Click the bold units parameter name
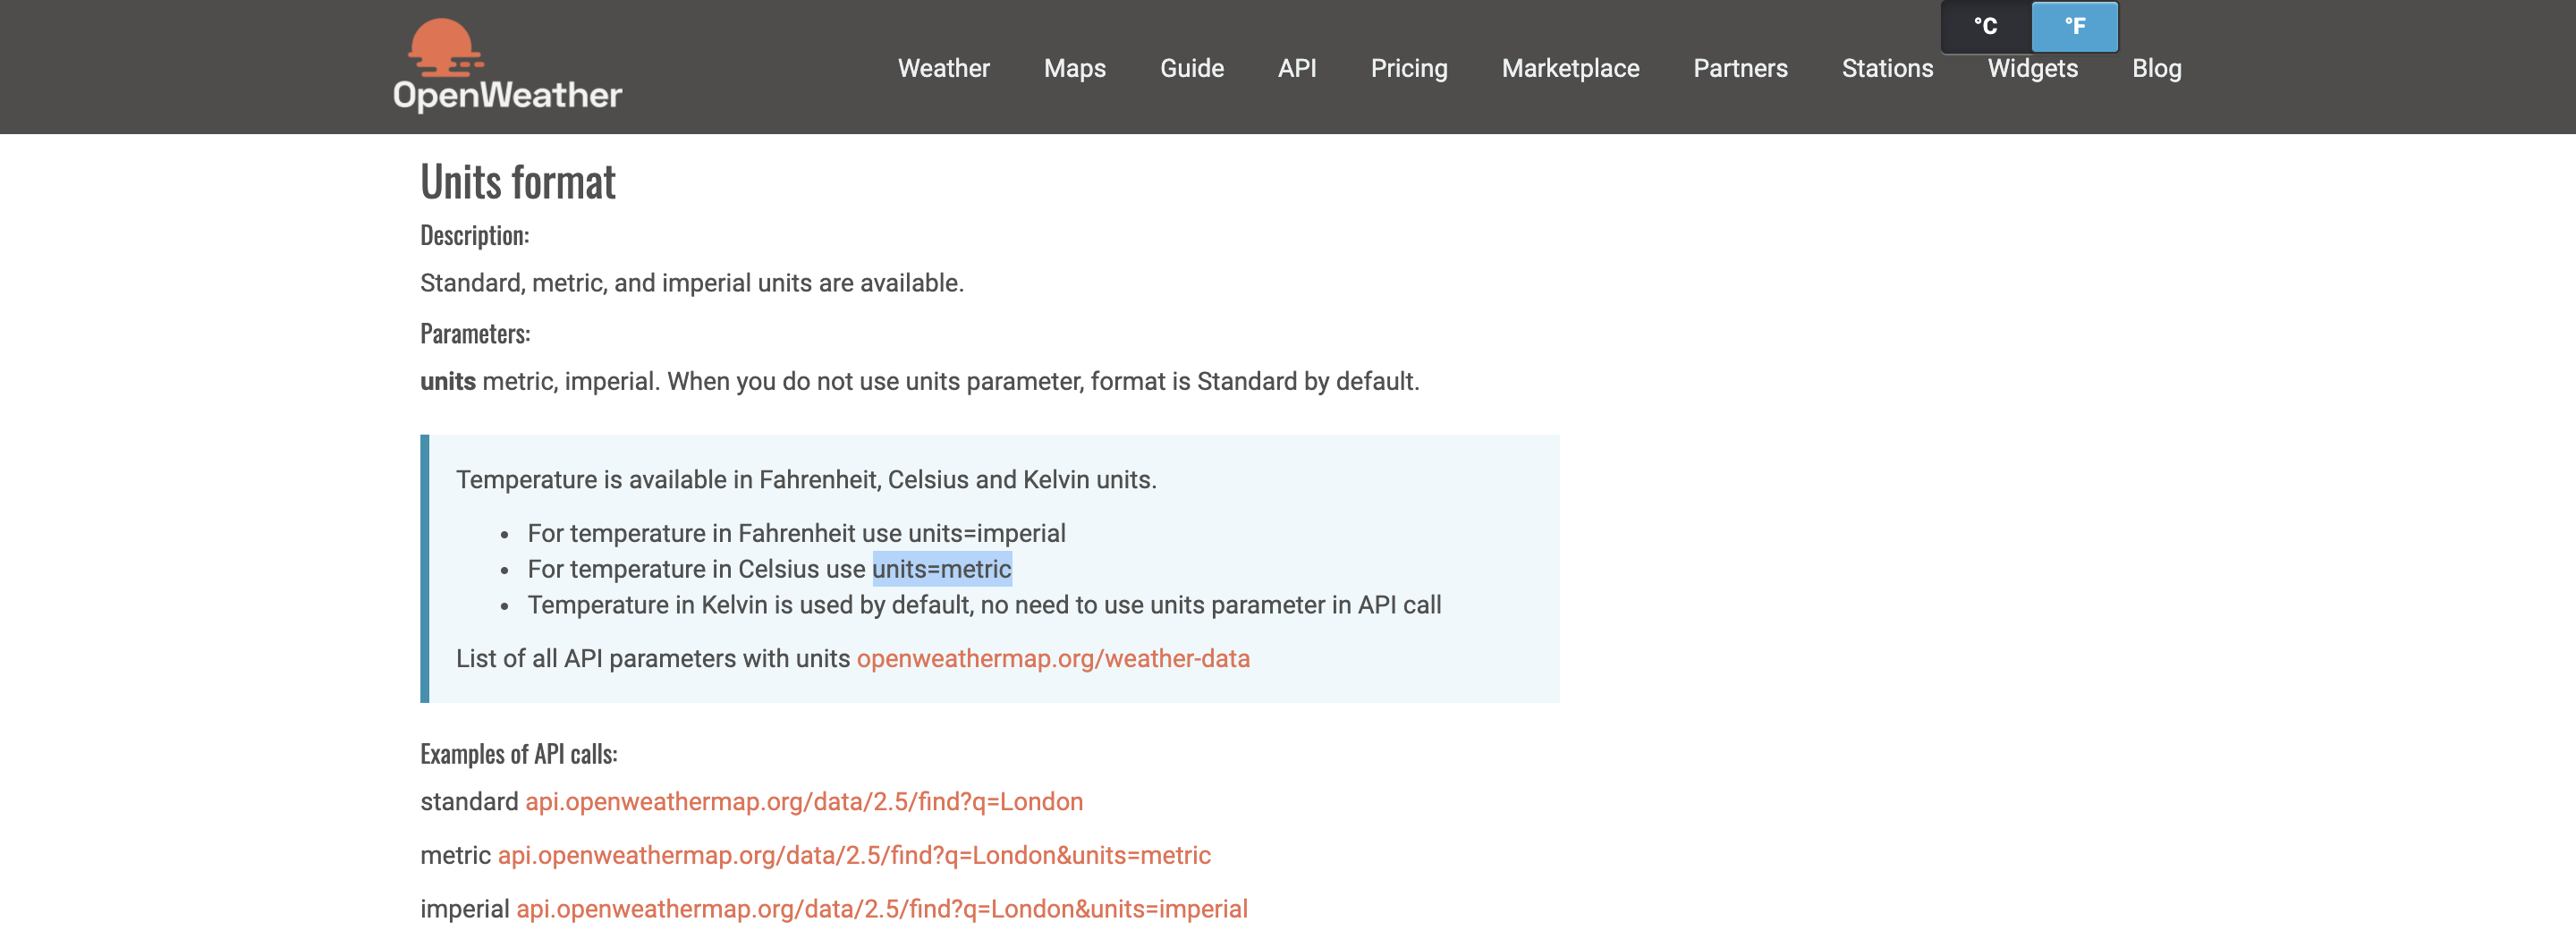Screen dimensions: 2576x939 448,381
